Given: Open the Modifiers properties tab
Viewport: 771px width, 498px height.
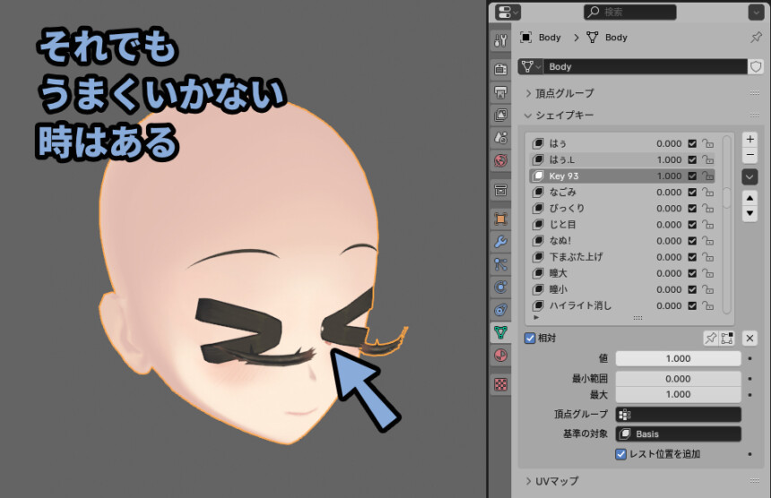Looking at the screenshot, I should click(x=500, y=241).
